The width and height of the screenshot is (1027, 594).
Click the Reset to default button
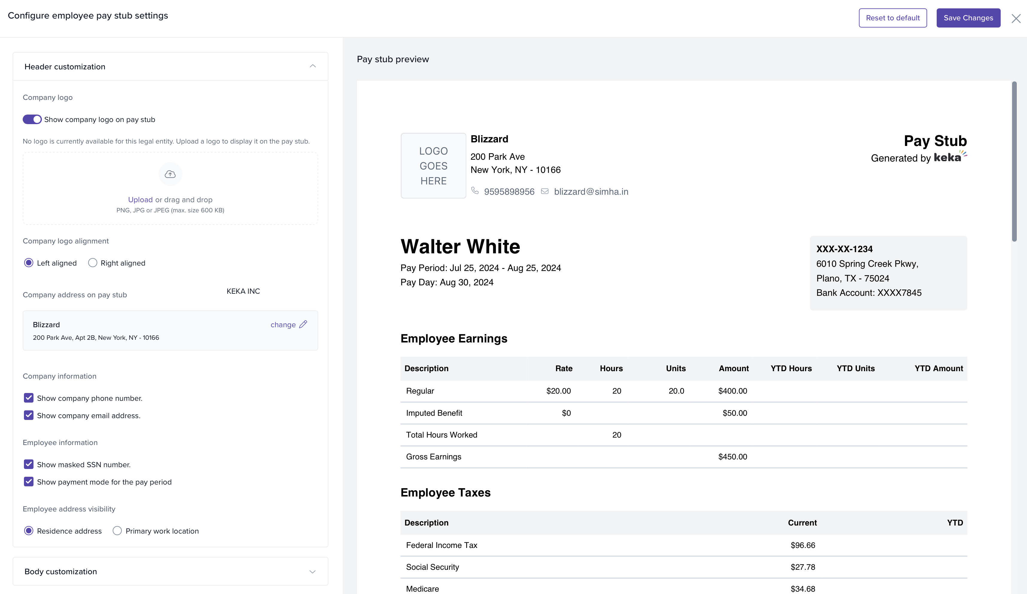pyautogui.click(x=892, y=18)
